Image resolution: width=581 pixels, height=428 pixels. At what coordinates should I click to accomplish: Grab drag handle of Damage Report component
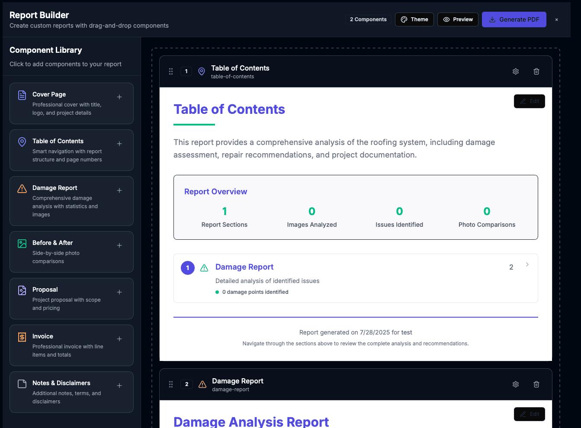click(x=171, y=384)
